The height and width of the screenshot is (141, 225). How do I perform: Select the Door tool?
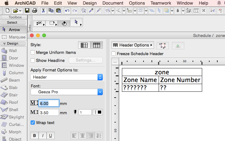(13, 58)
